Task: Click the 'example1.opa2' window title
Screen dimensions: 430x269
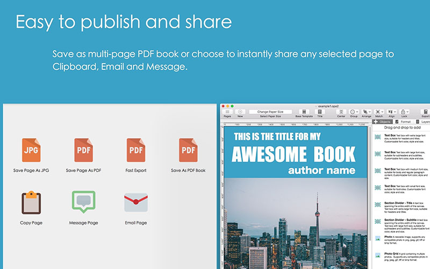Action: (328, 106)
